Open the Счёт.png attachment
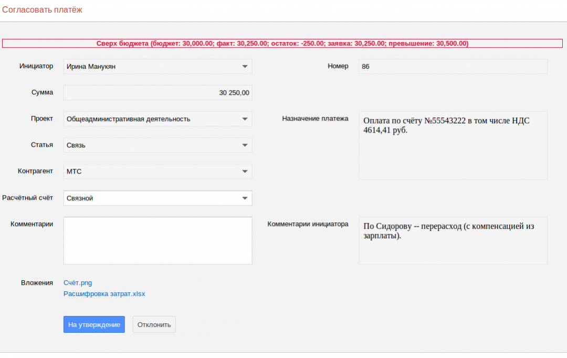Image resolution: width=567 pixels, height=358 pixels. pos(78,283)
